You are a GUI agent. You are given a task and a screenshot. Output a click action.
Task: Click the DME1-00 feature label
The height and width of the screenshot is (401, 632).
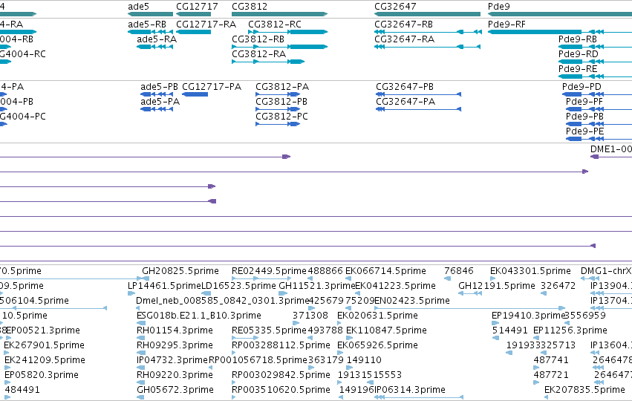pyautogui.click(x=611, y=149)
